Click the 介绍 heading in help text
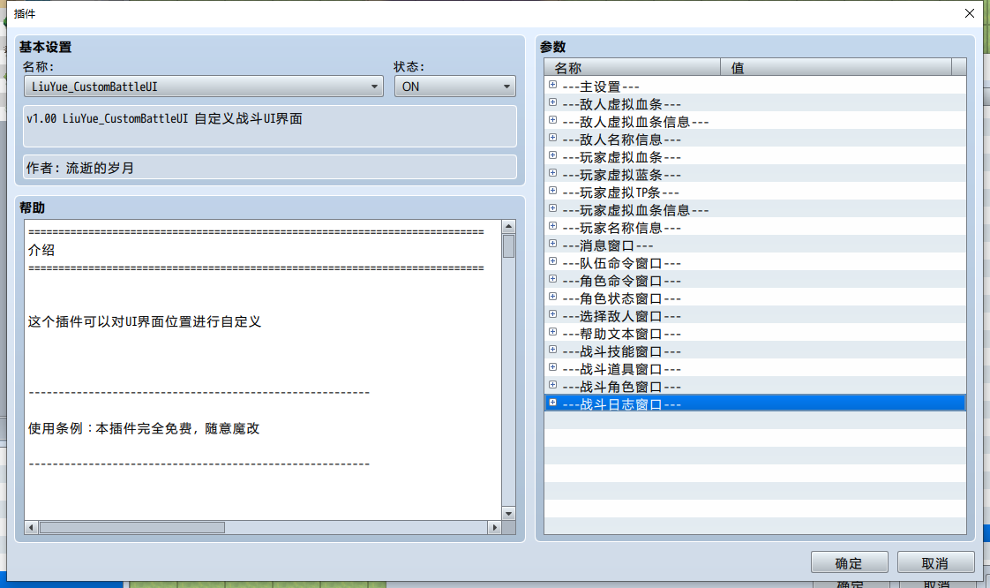The width and height of the screenshot is (990, 588). pyautogui.click(x=41, y=250)
